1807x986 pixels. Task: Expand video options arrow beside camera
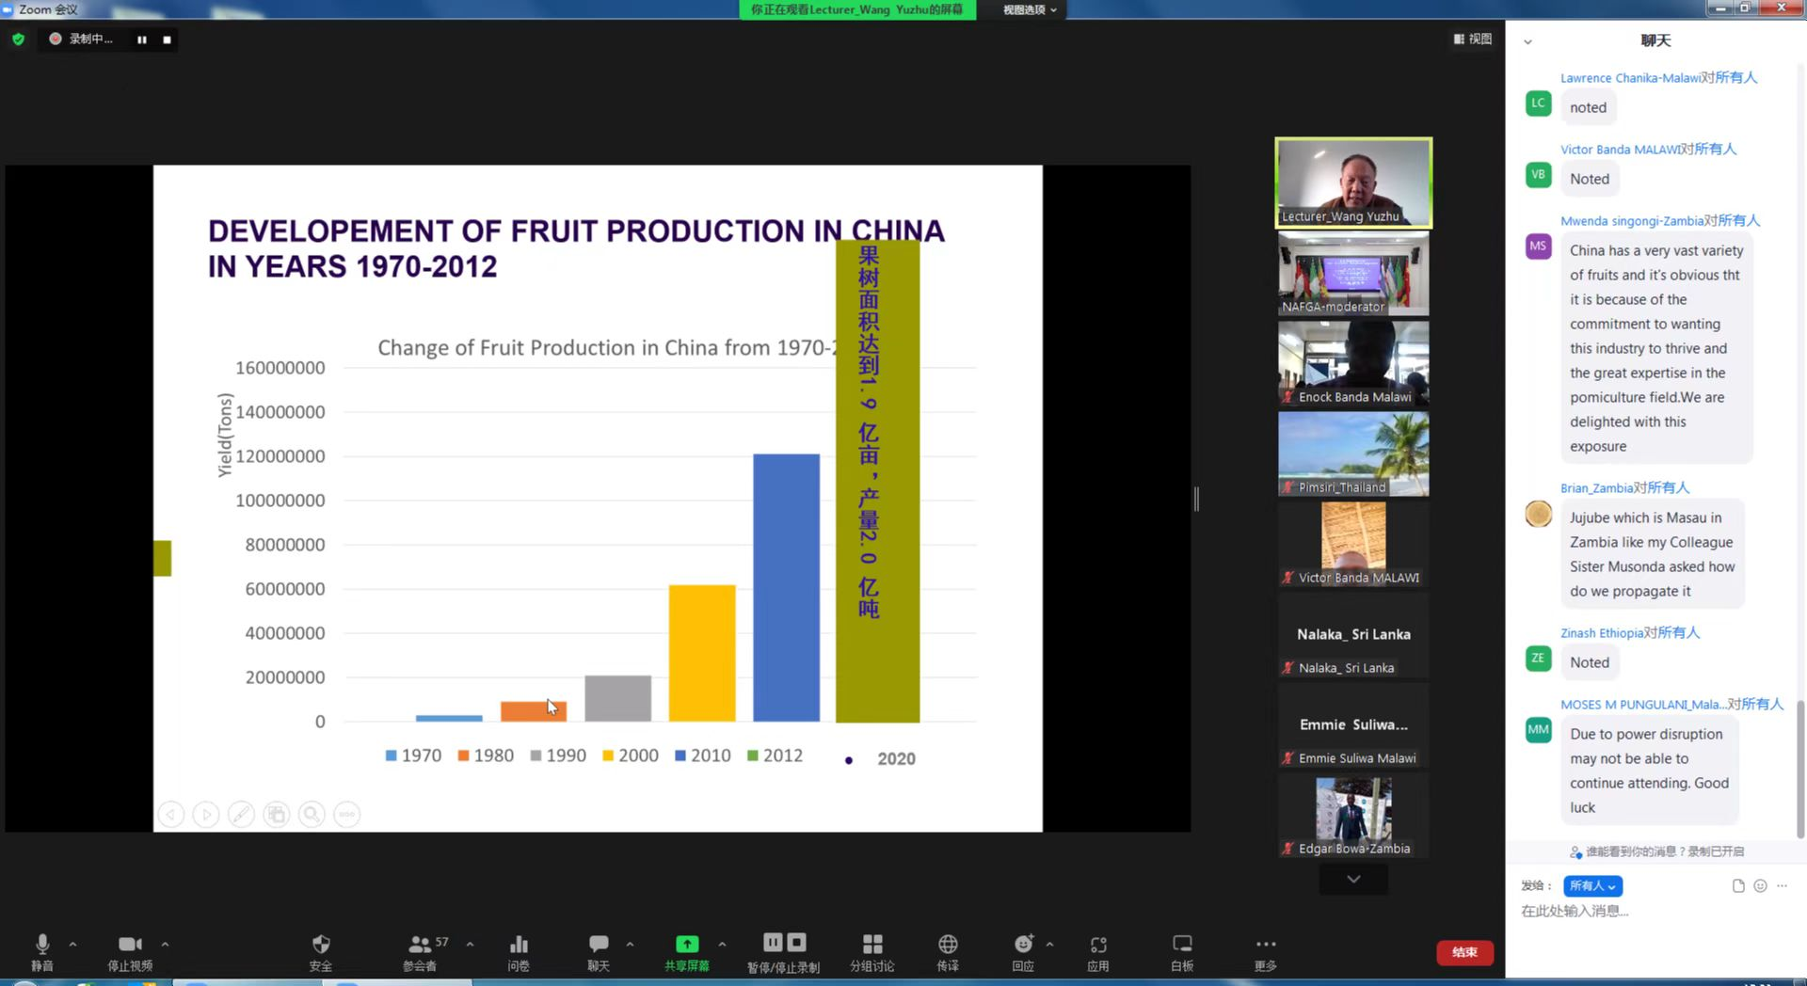click(x=166, y=944)
